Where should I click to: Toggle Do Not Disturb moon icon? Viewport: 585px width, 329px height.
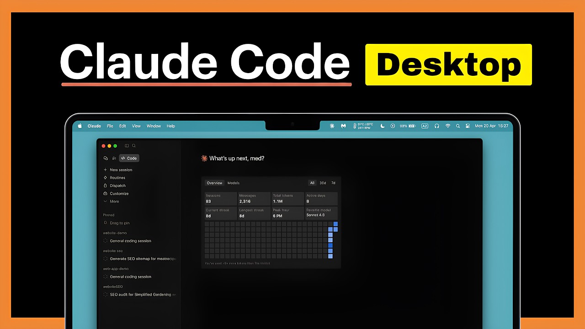click(383, 126)
